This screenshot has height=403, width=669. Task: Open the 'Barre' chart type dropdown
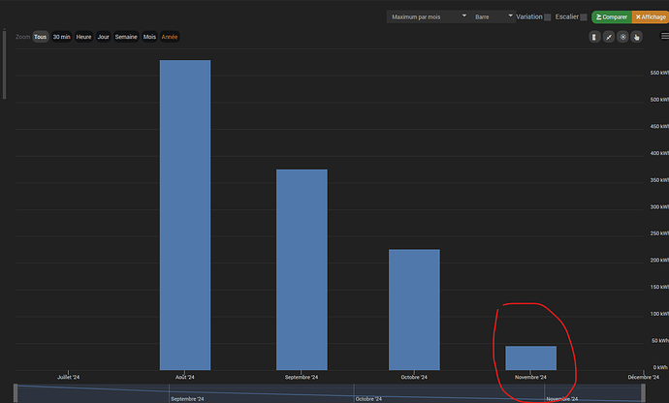pos(493,17)
